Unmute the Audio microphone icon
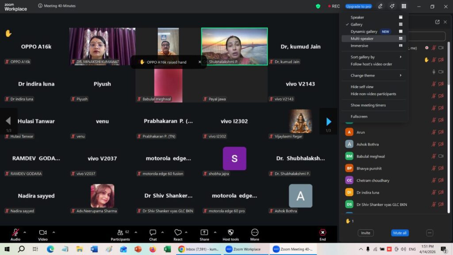The width and height of the screenshot is (453, 255). coord(15,232)
